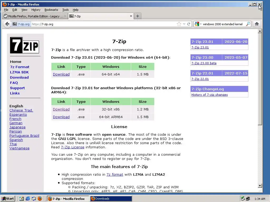
Task: Close the Mozilla Firefox Portable Edition tab
Action: (x=65, y=16)
